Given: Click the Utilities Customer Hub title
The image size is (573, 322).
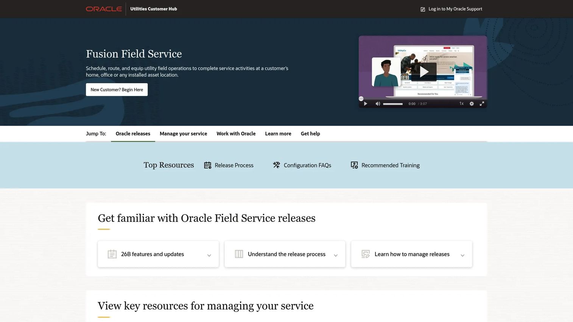Looking at the screenshot, I should tap(154, 9).
